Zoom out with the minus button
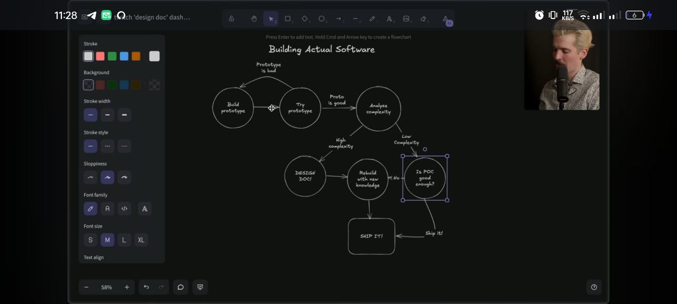This screenshot has height=304, width=677. (86, 287)
